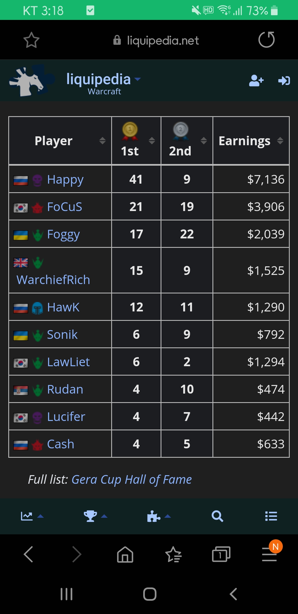Open the browser tabs counter icon
This screenshot has width=298, height=614.
221,554
